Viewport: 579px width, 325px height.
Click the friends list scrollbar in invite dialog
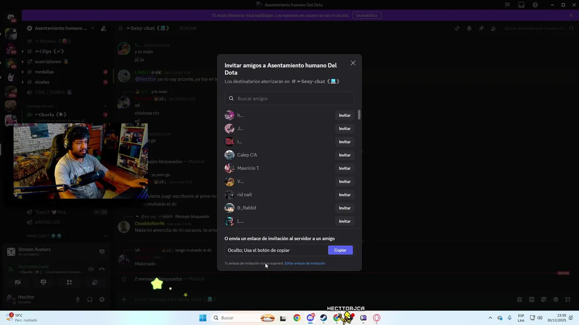359,115
